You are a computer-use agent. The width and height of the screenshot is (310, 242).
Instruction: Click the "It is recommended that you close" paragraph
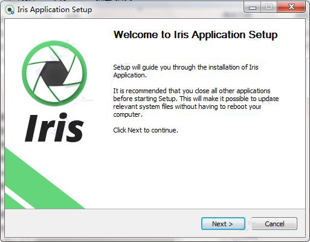196,102
